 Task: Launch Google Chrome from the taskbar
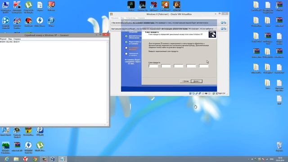pyautogui.click(x=35, y=159)
